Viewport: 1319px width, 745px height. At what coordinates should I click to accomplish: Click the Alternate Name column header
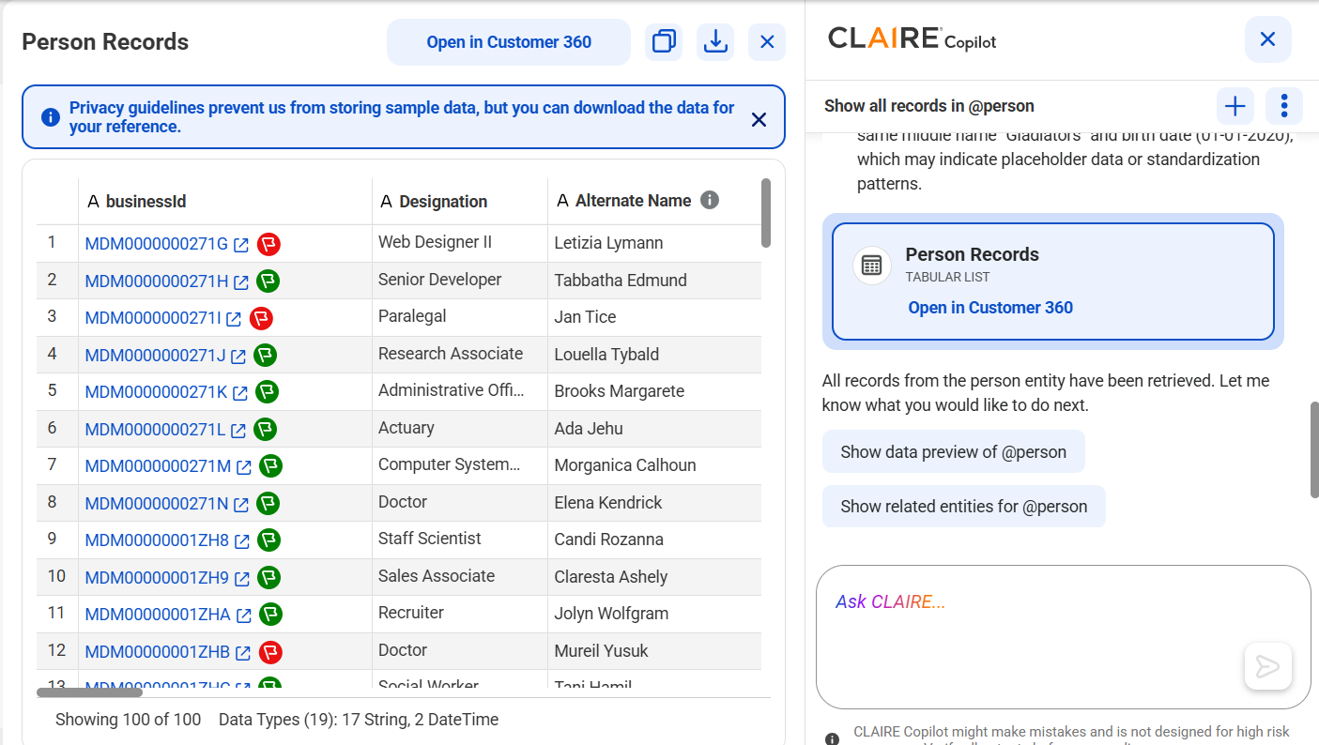[654, 201]
